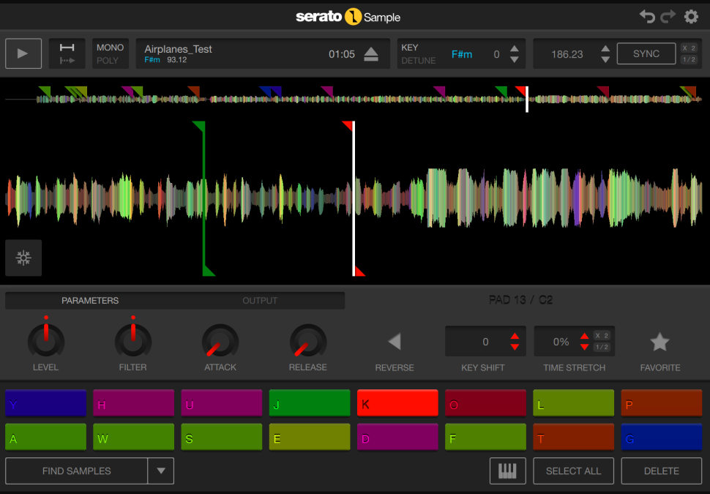Click the red K sample pad
710x494 pixels.
tap(397, 403)
